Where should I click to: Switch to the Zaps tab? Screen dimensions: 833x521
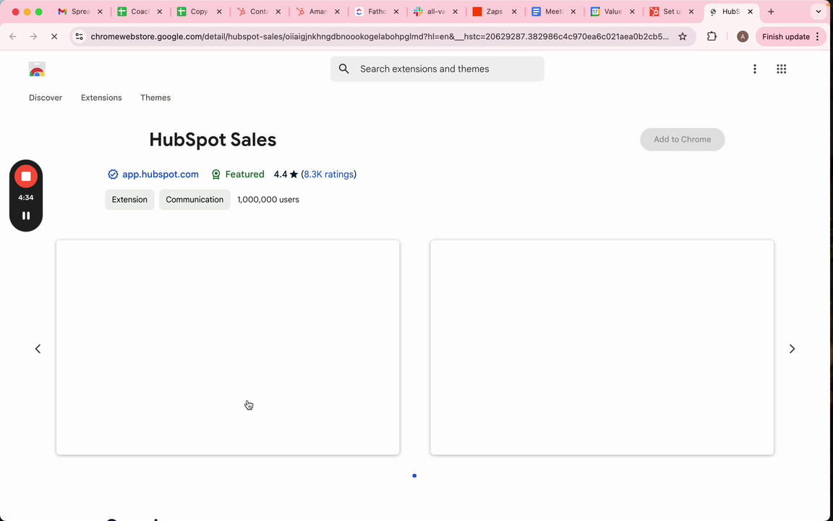pyautogui.click(x=494, y=12)
